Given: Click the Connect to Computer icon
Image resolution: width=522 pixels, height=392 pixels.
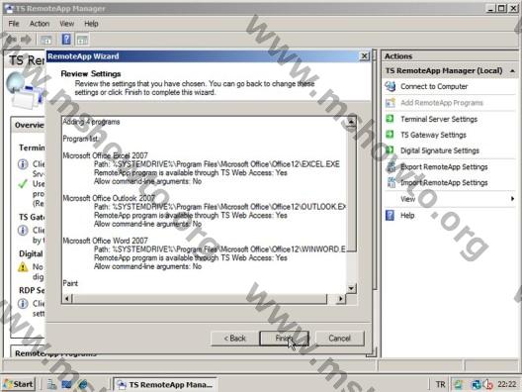Looking at the screenshot, I should (x=391, y=86).
